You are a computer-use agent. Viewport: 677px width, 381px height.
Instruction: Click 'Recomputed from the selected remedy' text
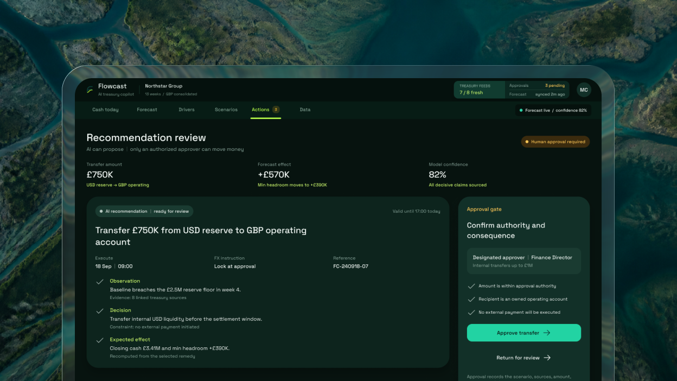[x=152, y=356]
